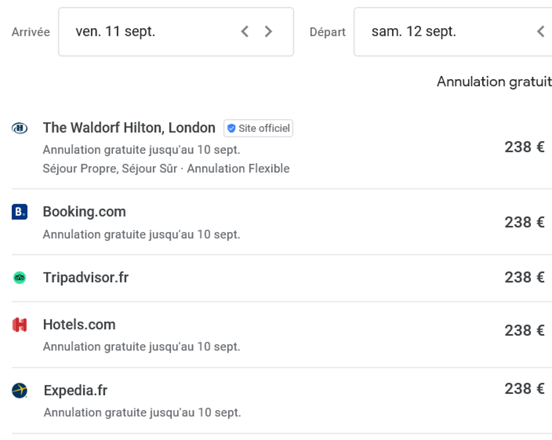Viewport: 552px width, 440px height.
Task: Click Hotels.com free cancellation note
Action: 142,347
